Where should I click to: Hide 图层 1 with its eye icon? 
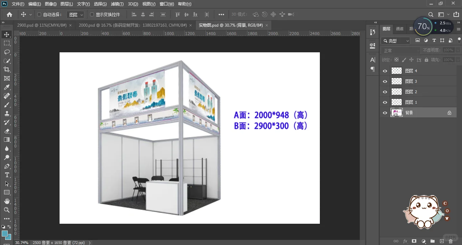click(x=385, y=102)
